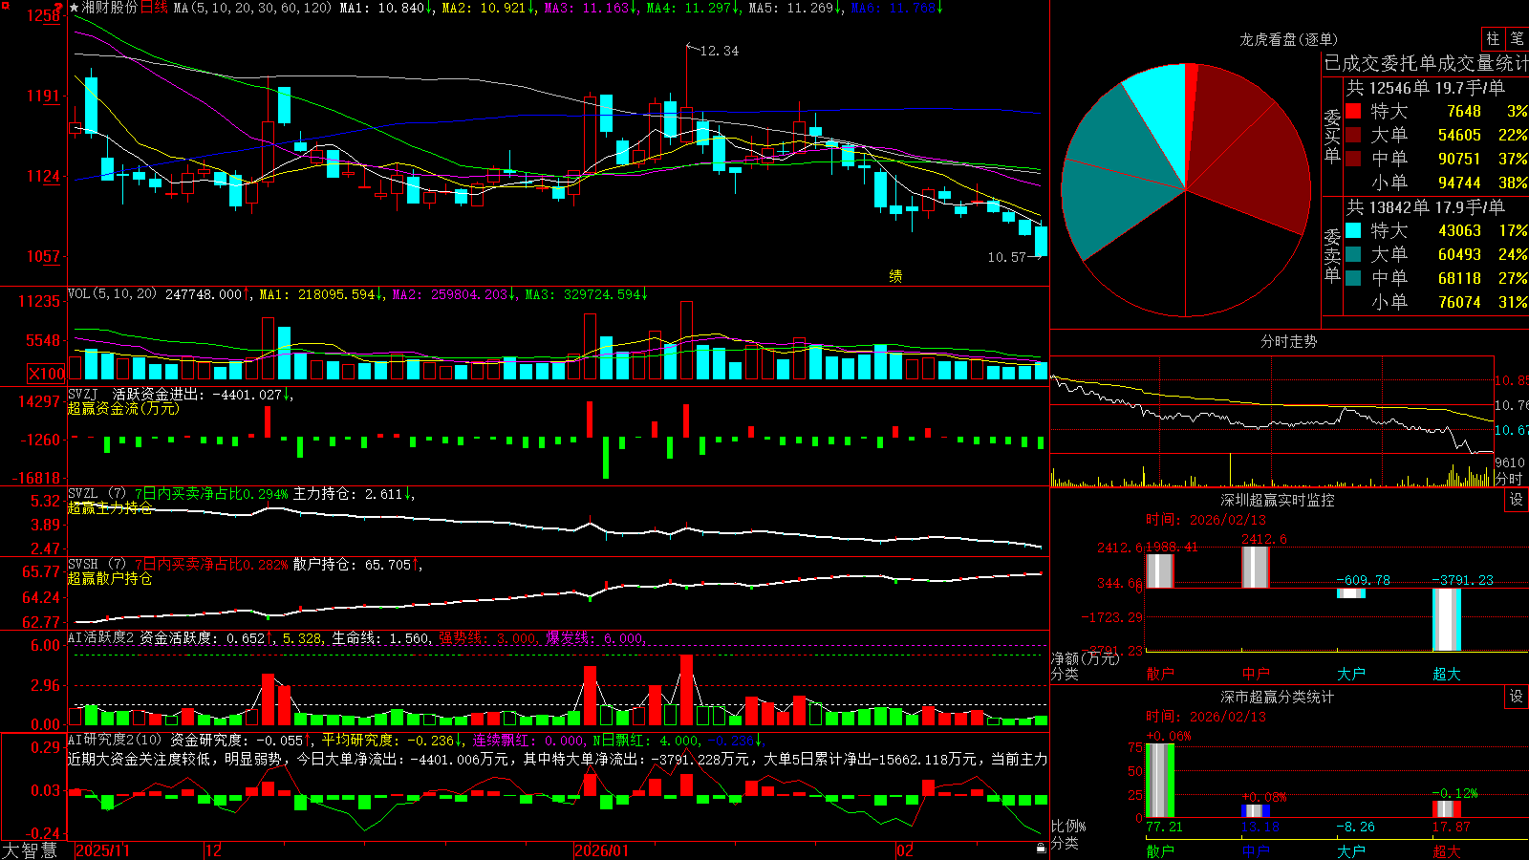The image size is (1529, 860).
Task: Click the lock icon at the chart's bottom corner
Action: (1041, 849)
